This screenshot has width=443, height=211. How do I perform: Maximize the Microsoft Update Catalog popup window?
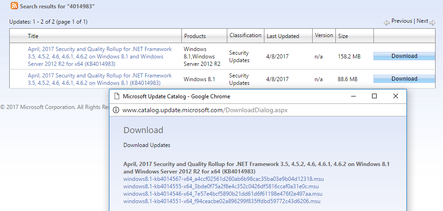coord(374,96)
